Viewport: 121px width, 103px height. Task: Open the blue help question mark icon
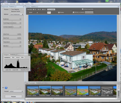6,88
